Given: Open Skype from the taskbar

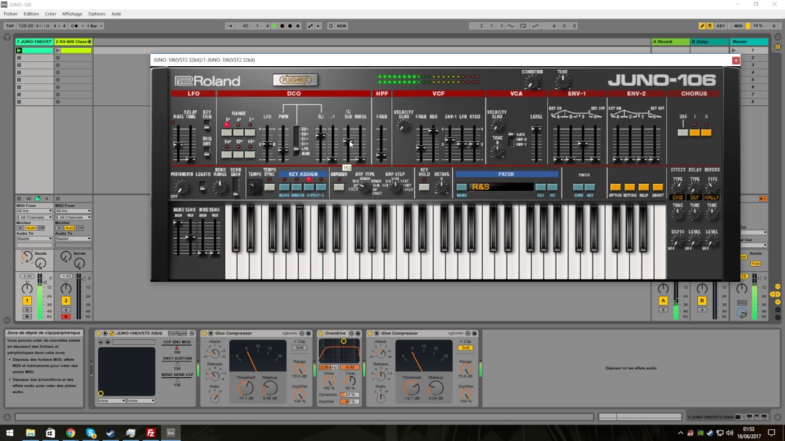Looking at the screenshot, I should (91, 432).
